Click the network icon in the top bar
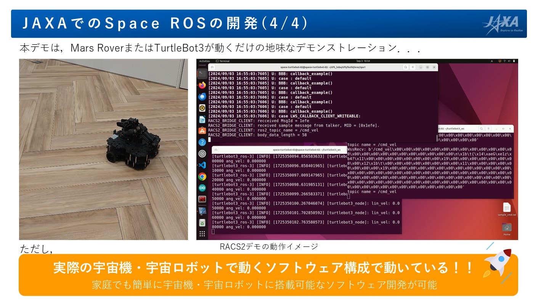The width and height of the screenshot is (538, 303). pyautogui.click(x=504, y=61)
